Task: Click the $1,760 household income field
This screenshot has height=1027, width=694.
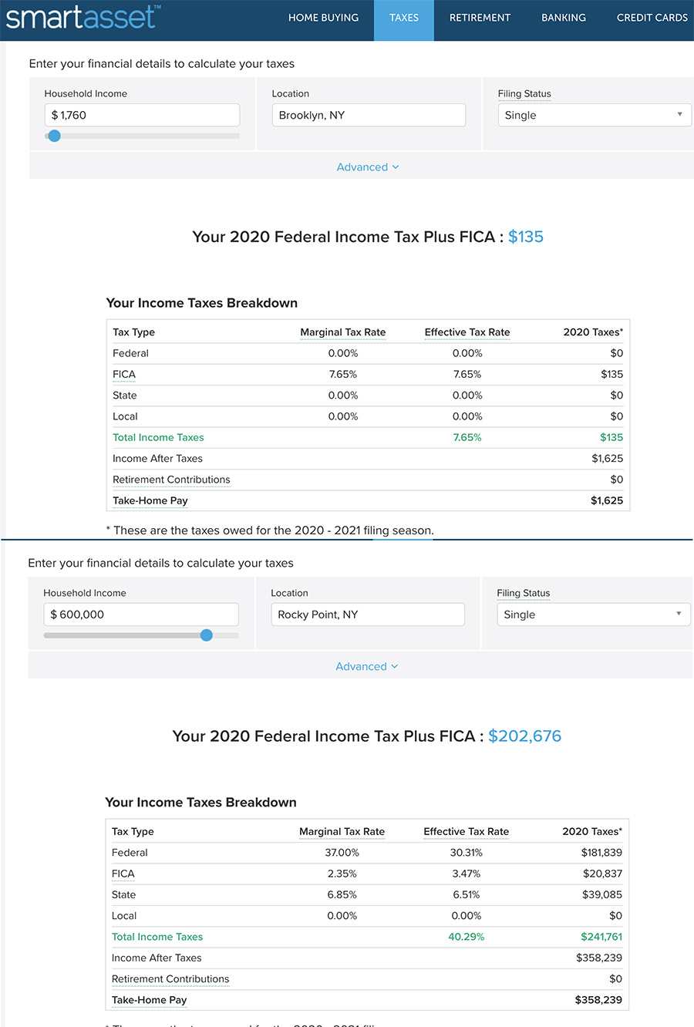Action: (x=142, y=115)
